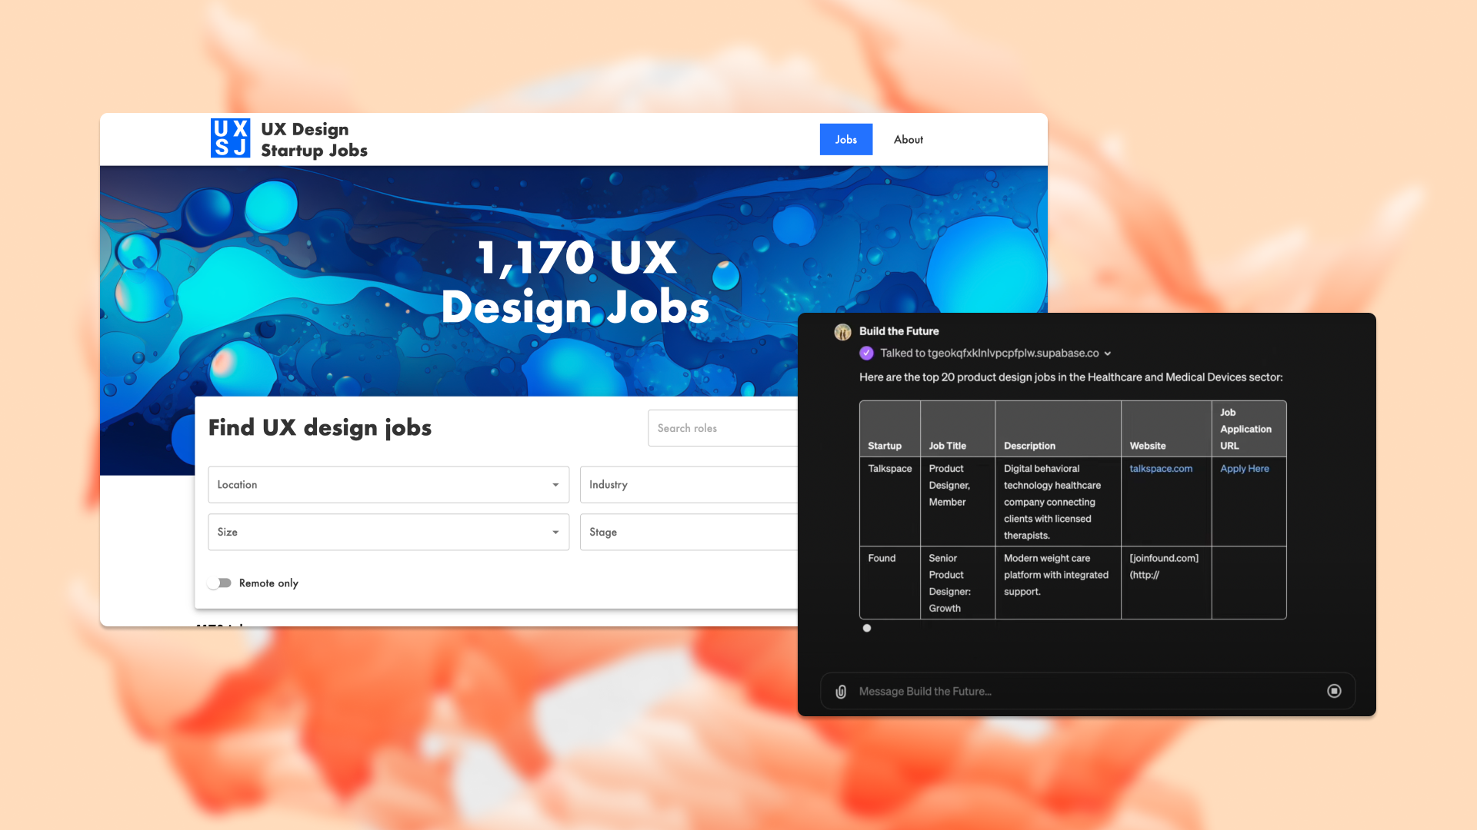Click the joinfound.com website text
Screen dimensions: 1477x830
click(x=1163, y=559)
